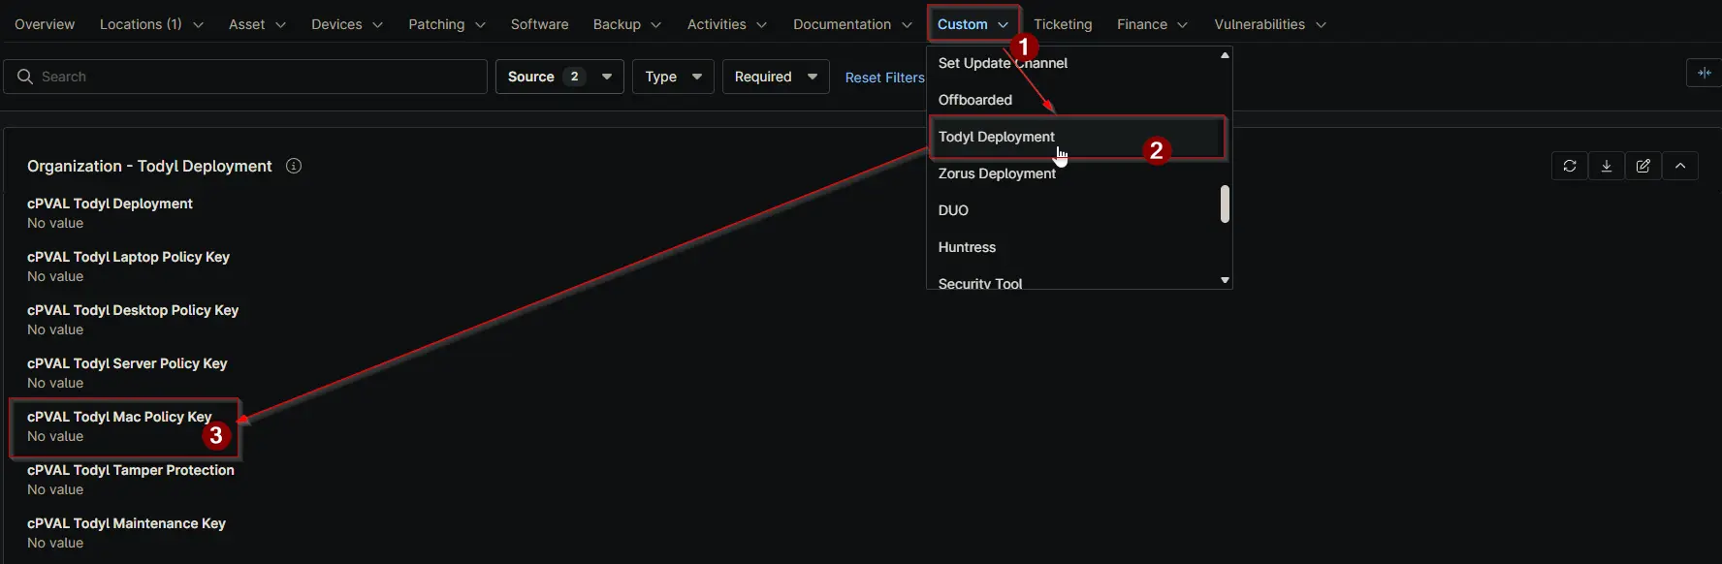Click the edit pencil icon button

coord(1643,166)
